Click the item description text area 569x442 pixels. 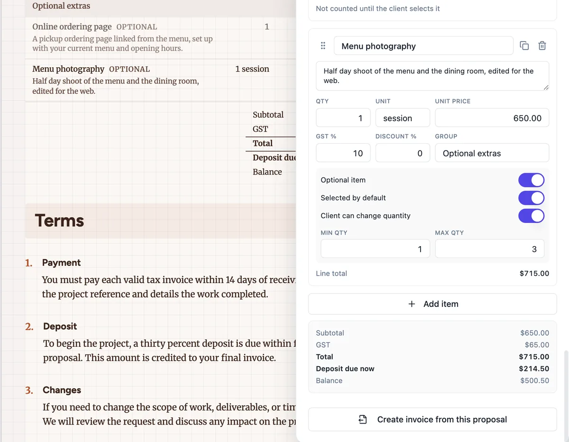point(432,76)
